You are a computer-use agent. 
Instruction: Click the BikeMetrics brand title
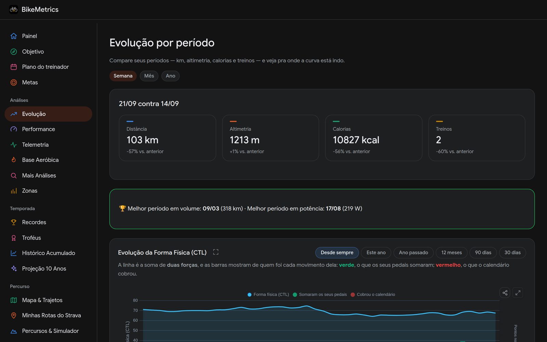pyautogui.click(x=40, y=10)
